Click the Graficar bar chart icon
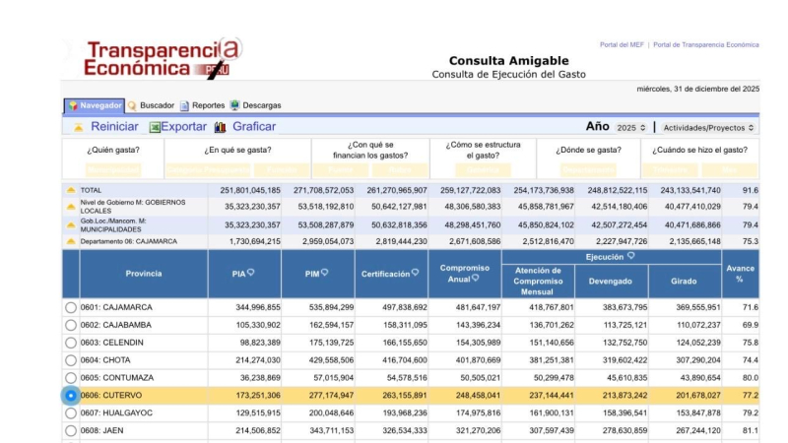The image size is (788, 443). pyautogui.click(x=221, y=127)
